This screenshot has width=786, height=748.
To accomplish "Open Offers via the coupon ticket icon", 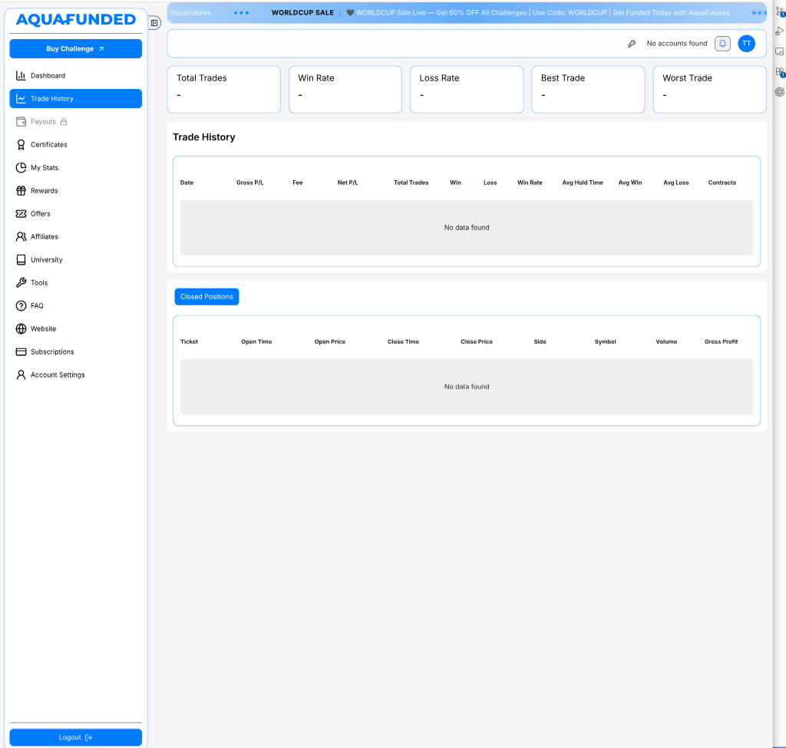I will (x=21, y=214).
